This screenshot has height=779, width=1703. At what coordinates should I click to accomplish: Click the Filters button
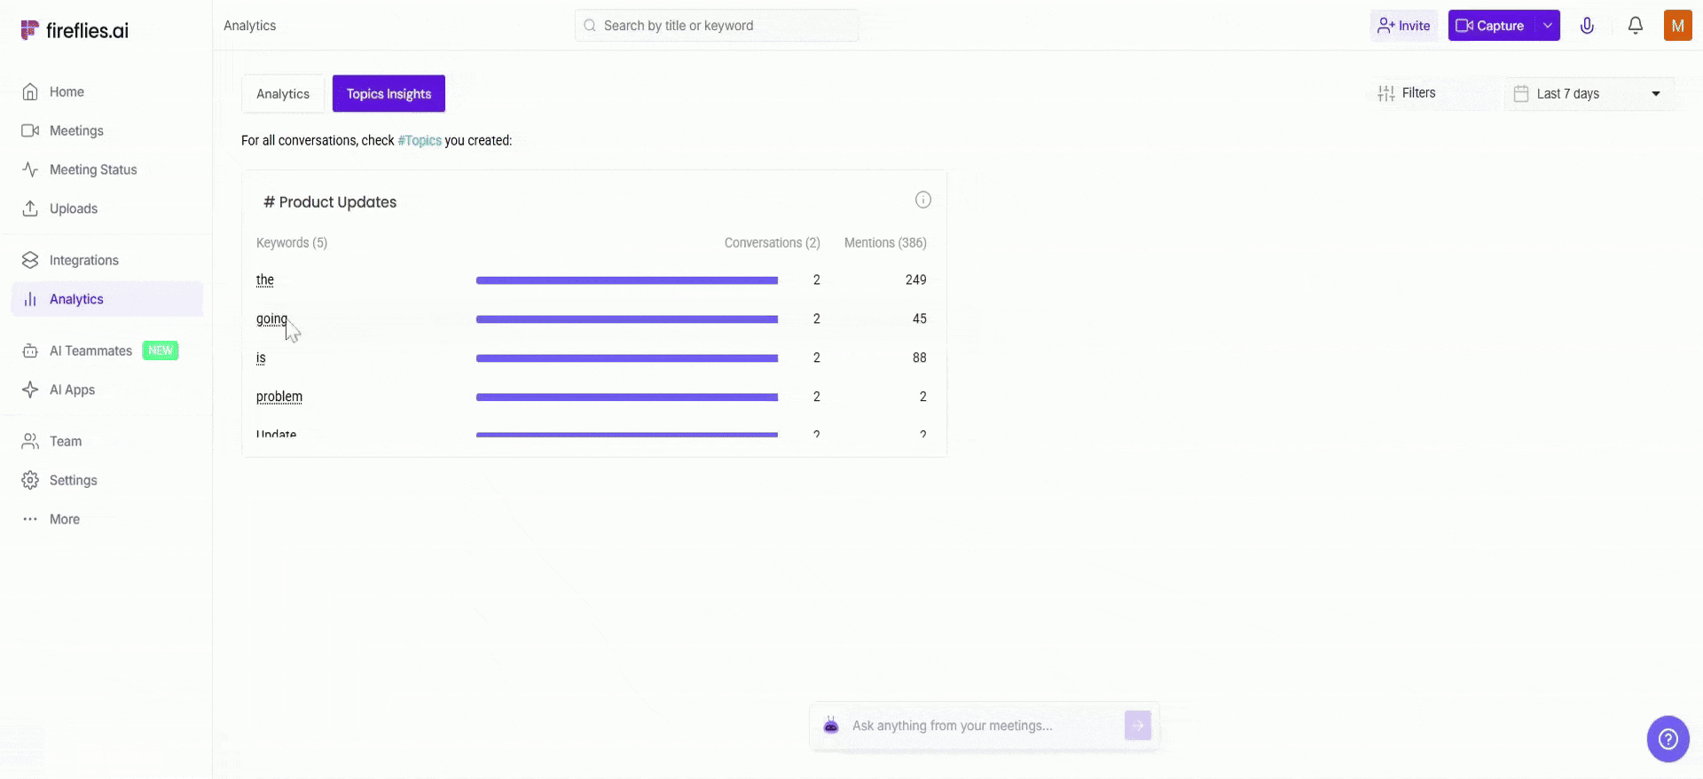(x=1407, y=93)
